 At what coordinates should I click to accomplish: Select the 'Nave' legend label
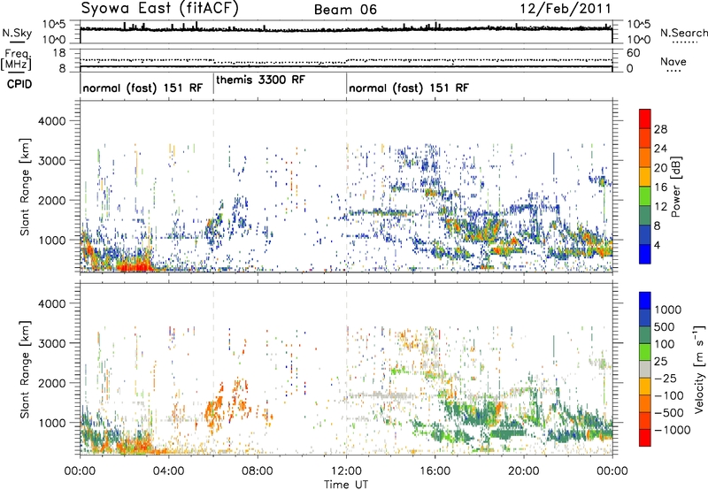coord(673,61)
